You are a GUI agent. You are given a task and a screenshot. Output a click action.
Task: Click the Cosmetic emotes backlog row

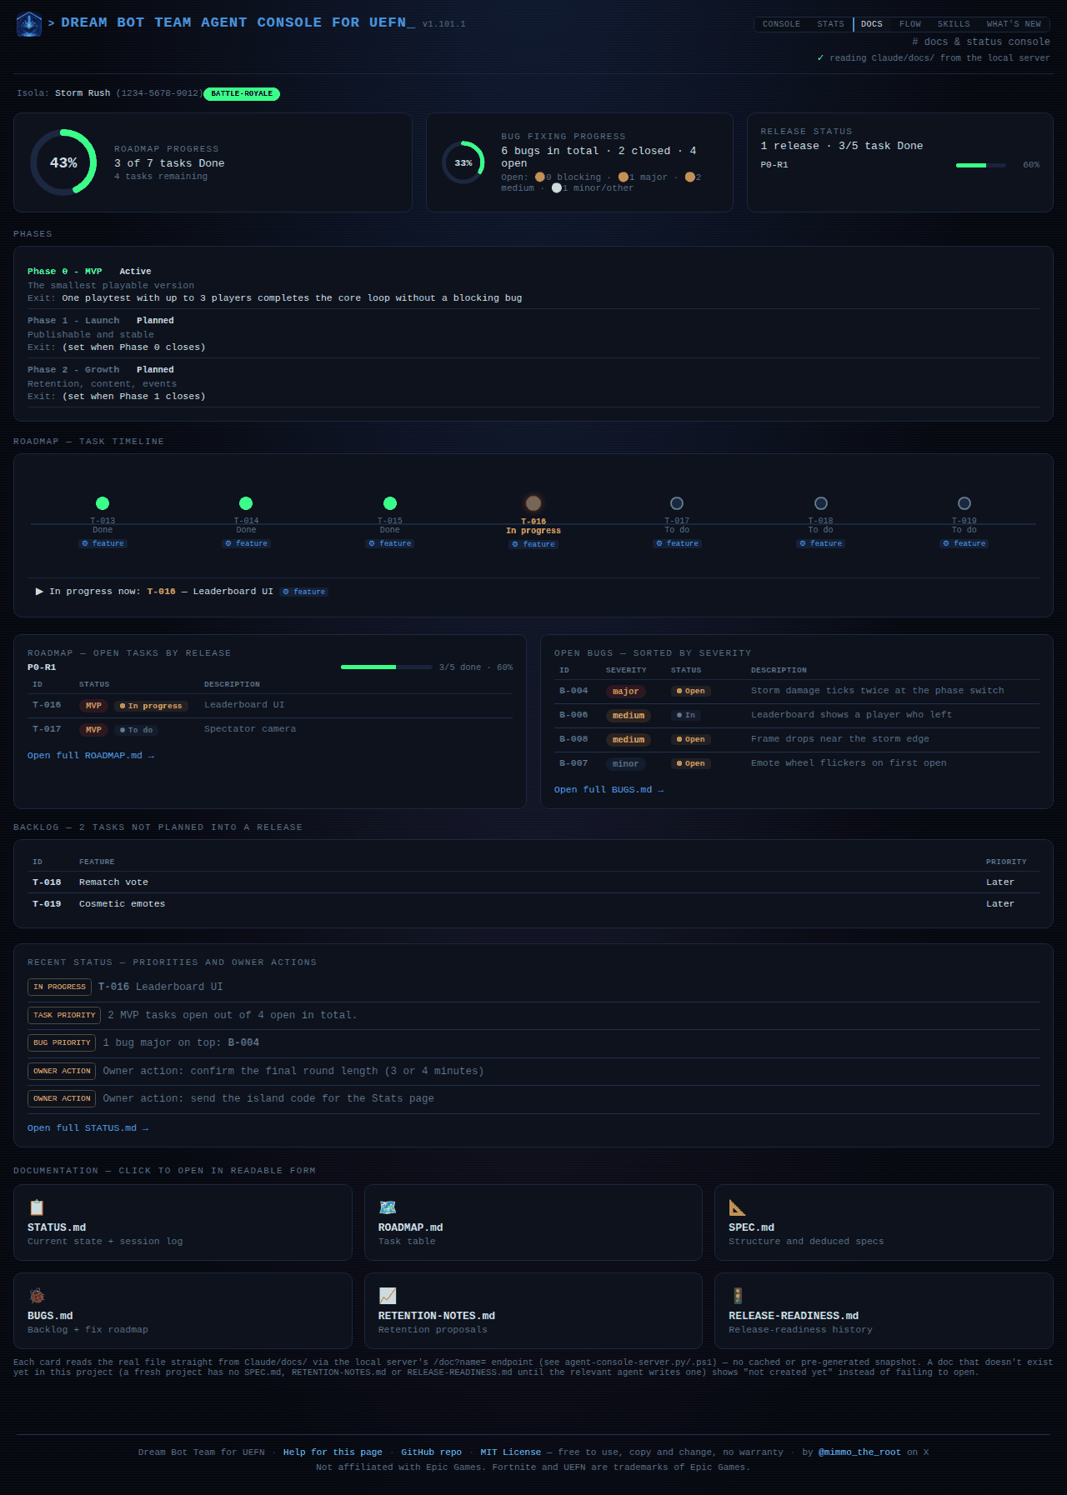click(533, 904)
